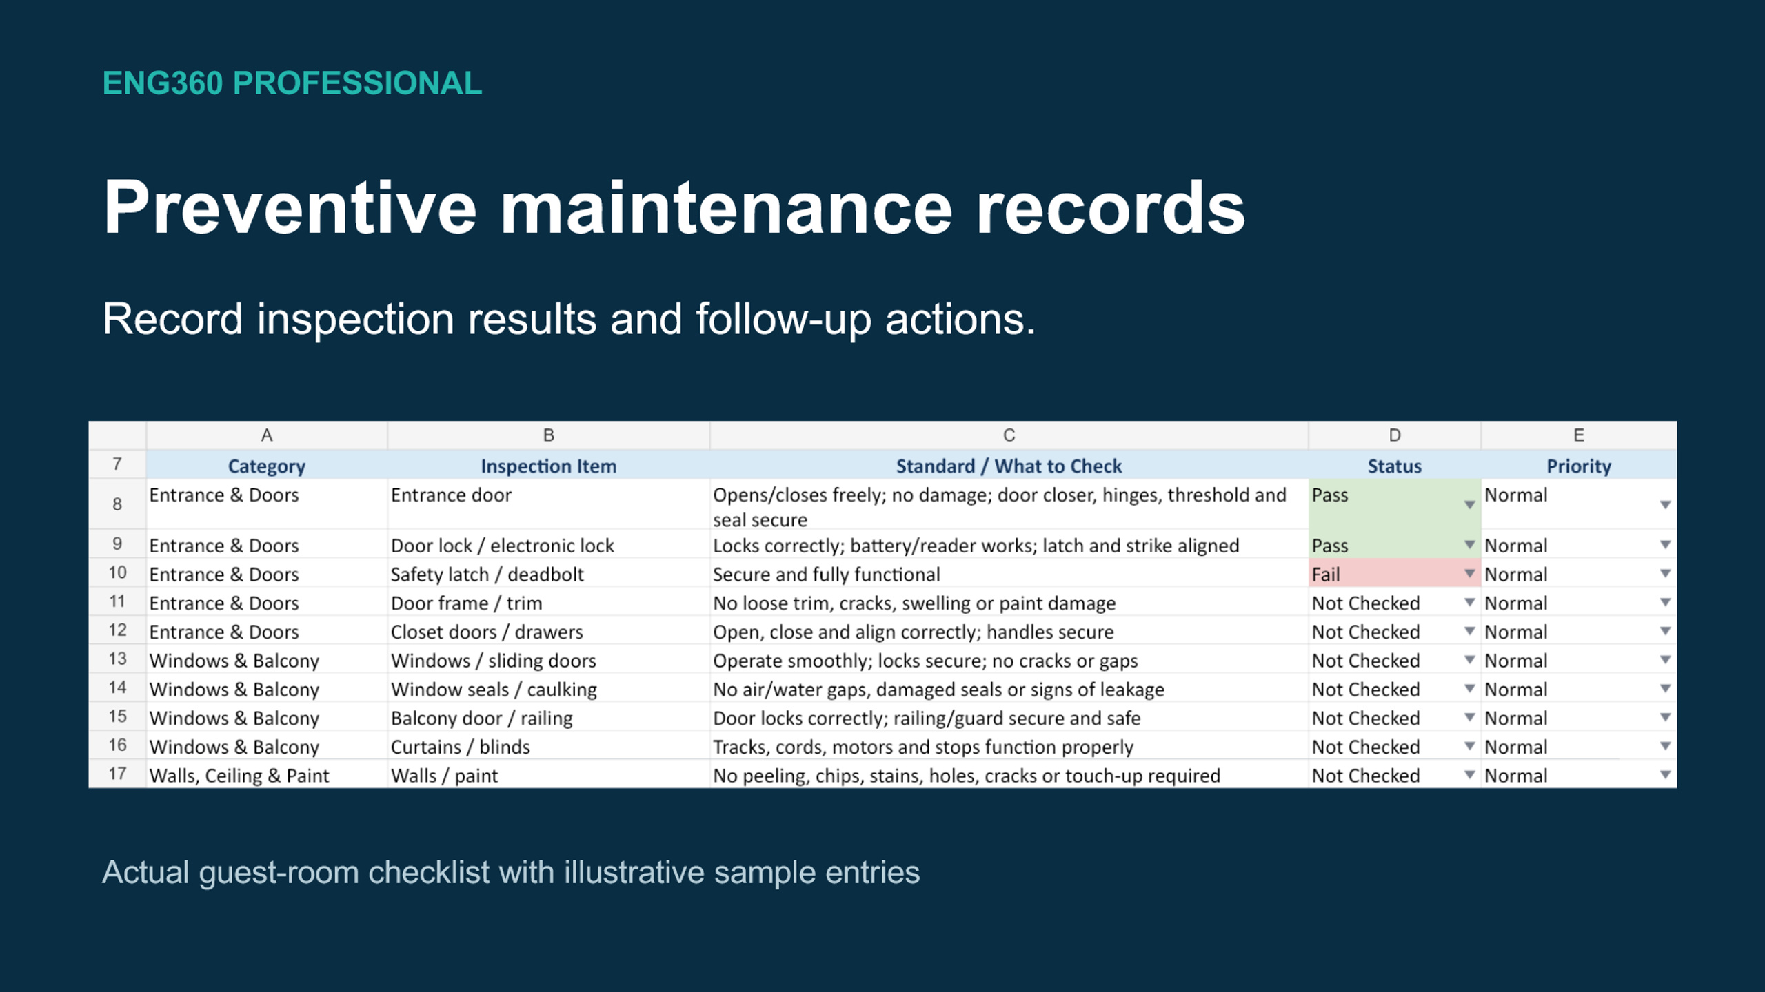
Task: Open Status dropdown for Closet doors / drawers
Action: [1469, 632]
